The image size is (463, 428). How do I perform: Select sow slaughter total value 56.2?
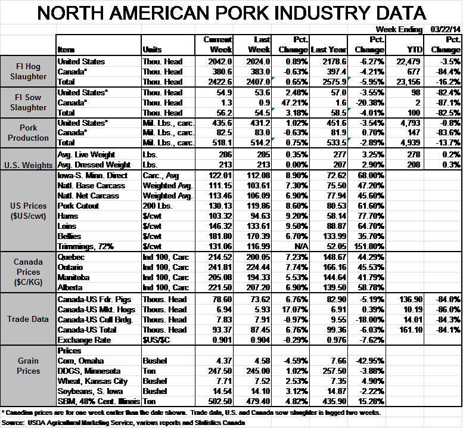224,113
